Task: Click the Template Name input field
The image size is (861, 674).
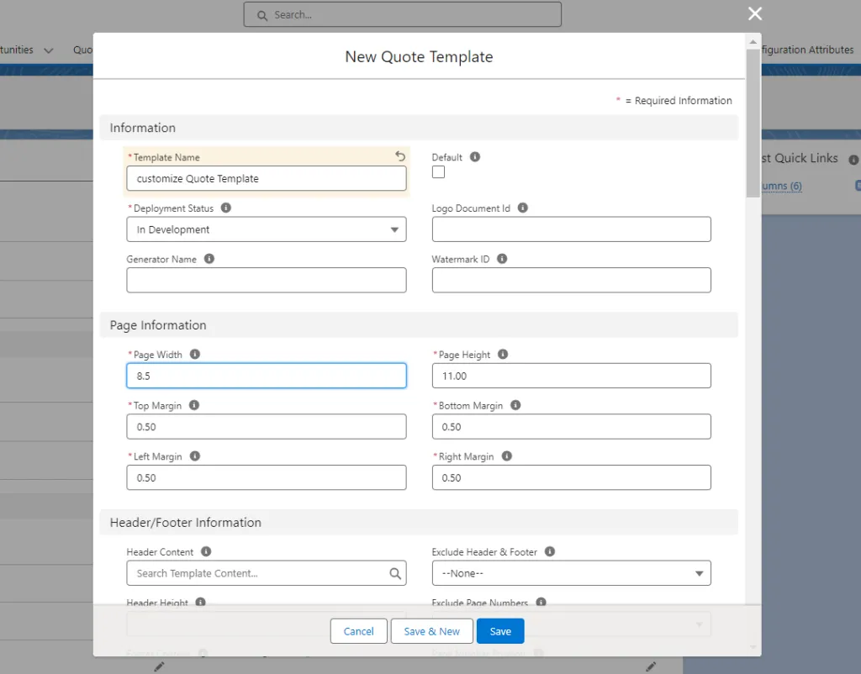Action: pyautogui.click(x=267, y=178)
